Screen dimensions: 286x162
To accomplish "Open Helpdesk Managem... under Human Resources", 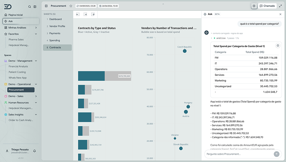I will point(20,108).
